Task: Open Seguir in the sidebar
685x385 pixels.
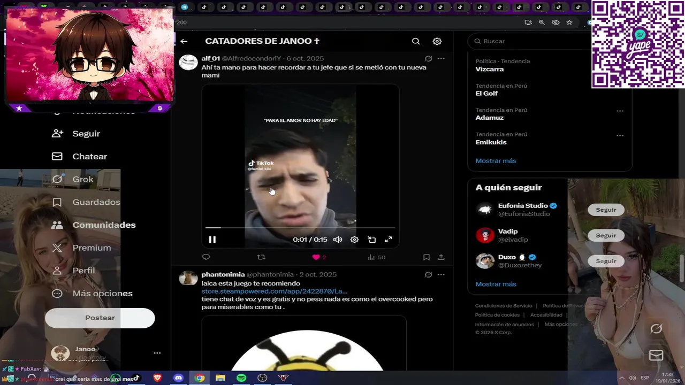Action: tap(75, 134)
